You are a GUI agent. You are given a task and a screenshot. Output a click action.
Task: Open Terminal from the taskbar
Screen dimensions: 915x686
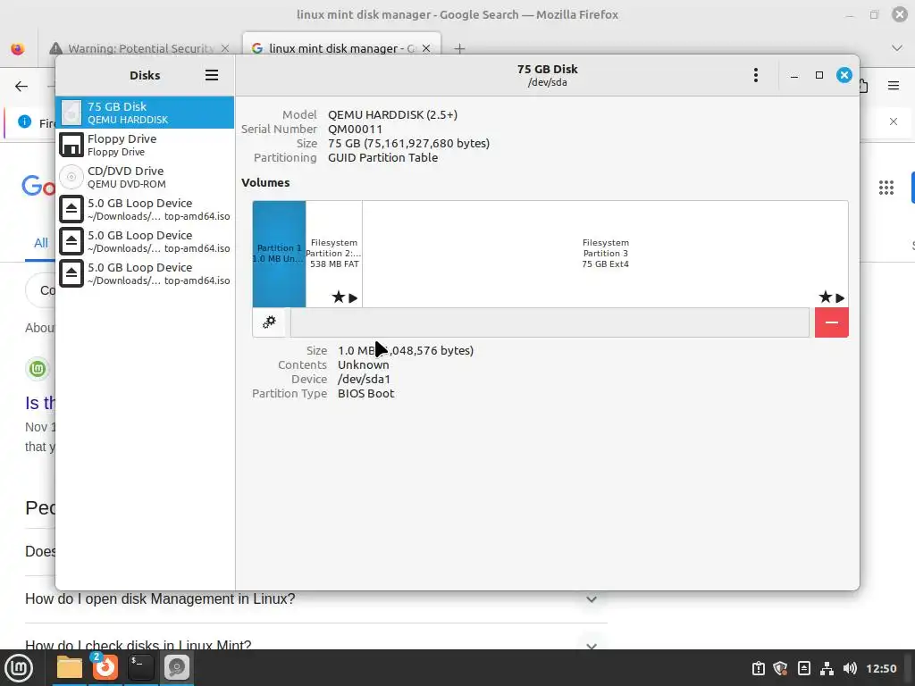(x=140, y=668)
